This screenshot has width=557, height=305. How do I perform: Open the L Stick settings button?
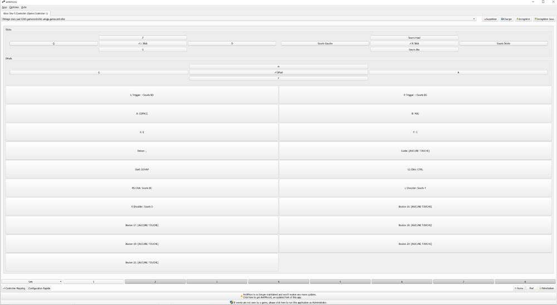point(143,43)
